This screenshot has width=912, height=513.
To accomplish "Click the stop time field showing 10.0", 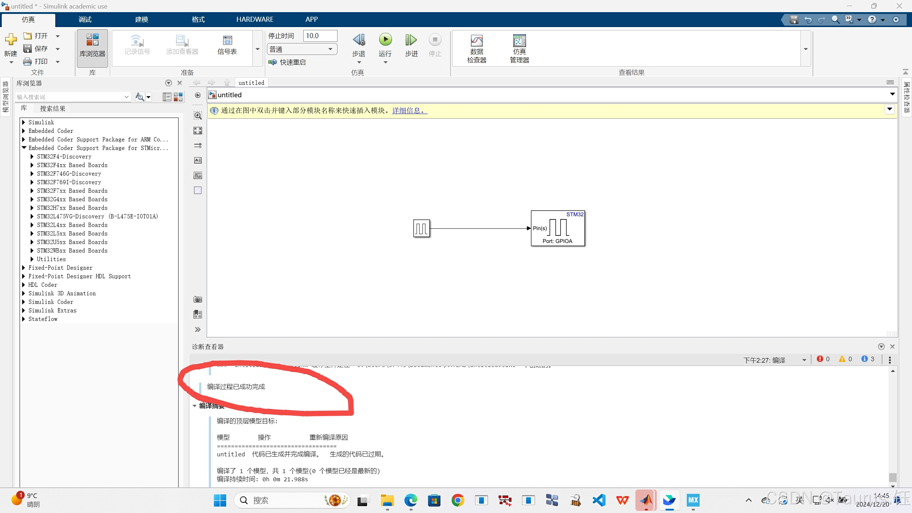I will pos(319,35).
